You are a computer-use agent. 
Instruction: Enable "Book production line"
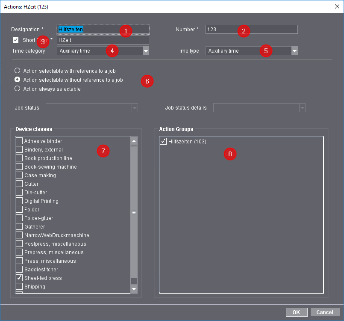click(x=18, y=158)
